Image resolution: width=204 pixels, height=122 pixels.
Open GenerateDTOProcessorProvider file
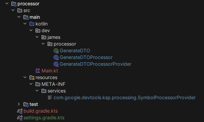(x=95, y=64)
